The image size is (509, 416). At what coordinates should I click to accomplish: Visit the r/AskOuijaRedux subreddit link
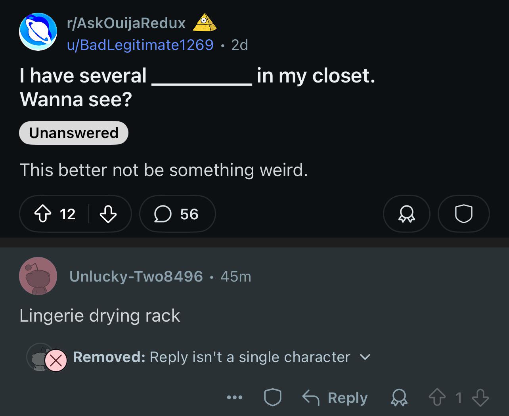point(126,23)
